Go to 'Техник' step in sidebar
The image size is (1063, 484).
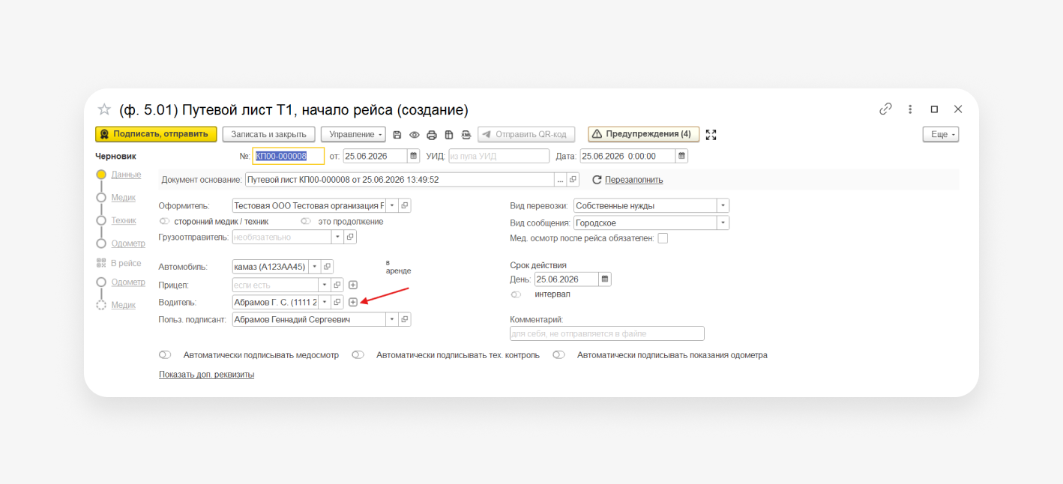pyautogui.click(x=124, y=220)
